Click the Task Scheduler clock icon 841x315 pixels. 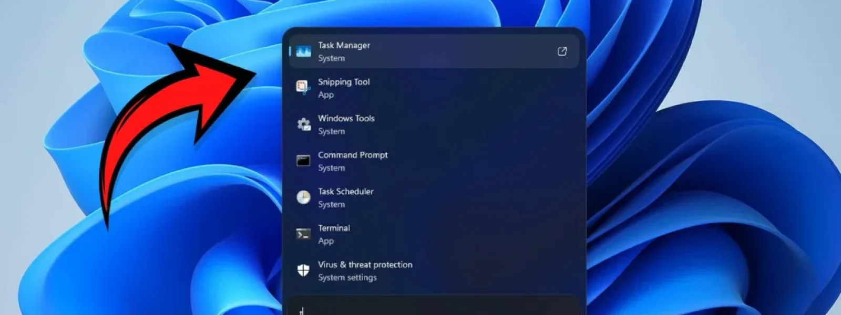pyautogui.click(x=303, y=197)
